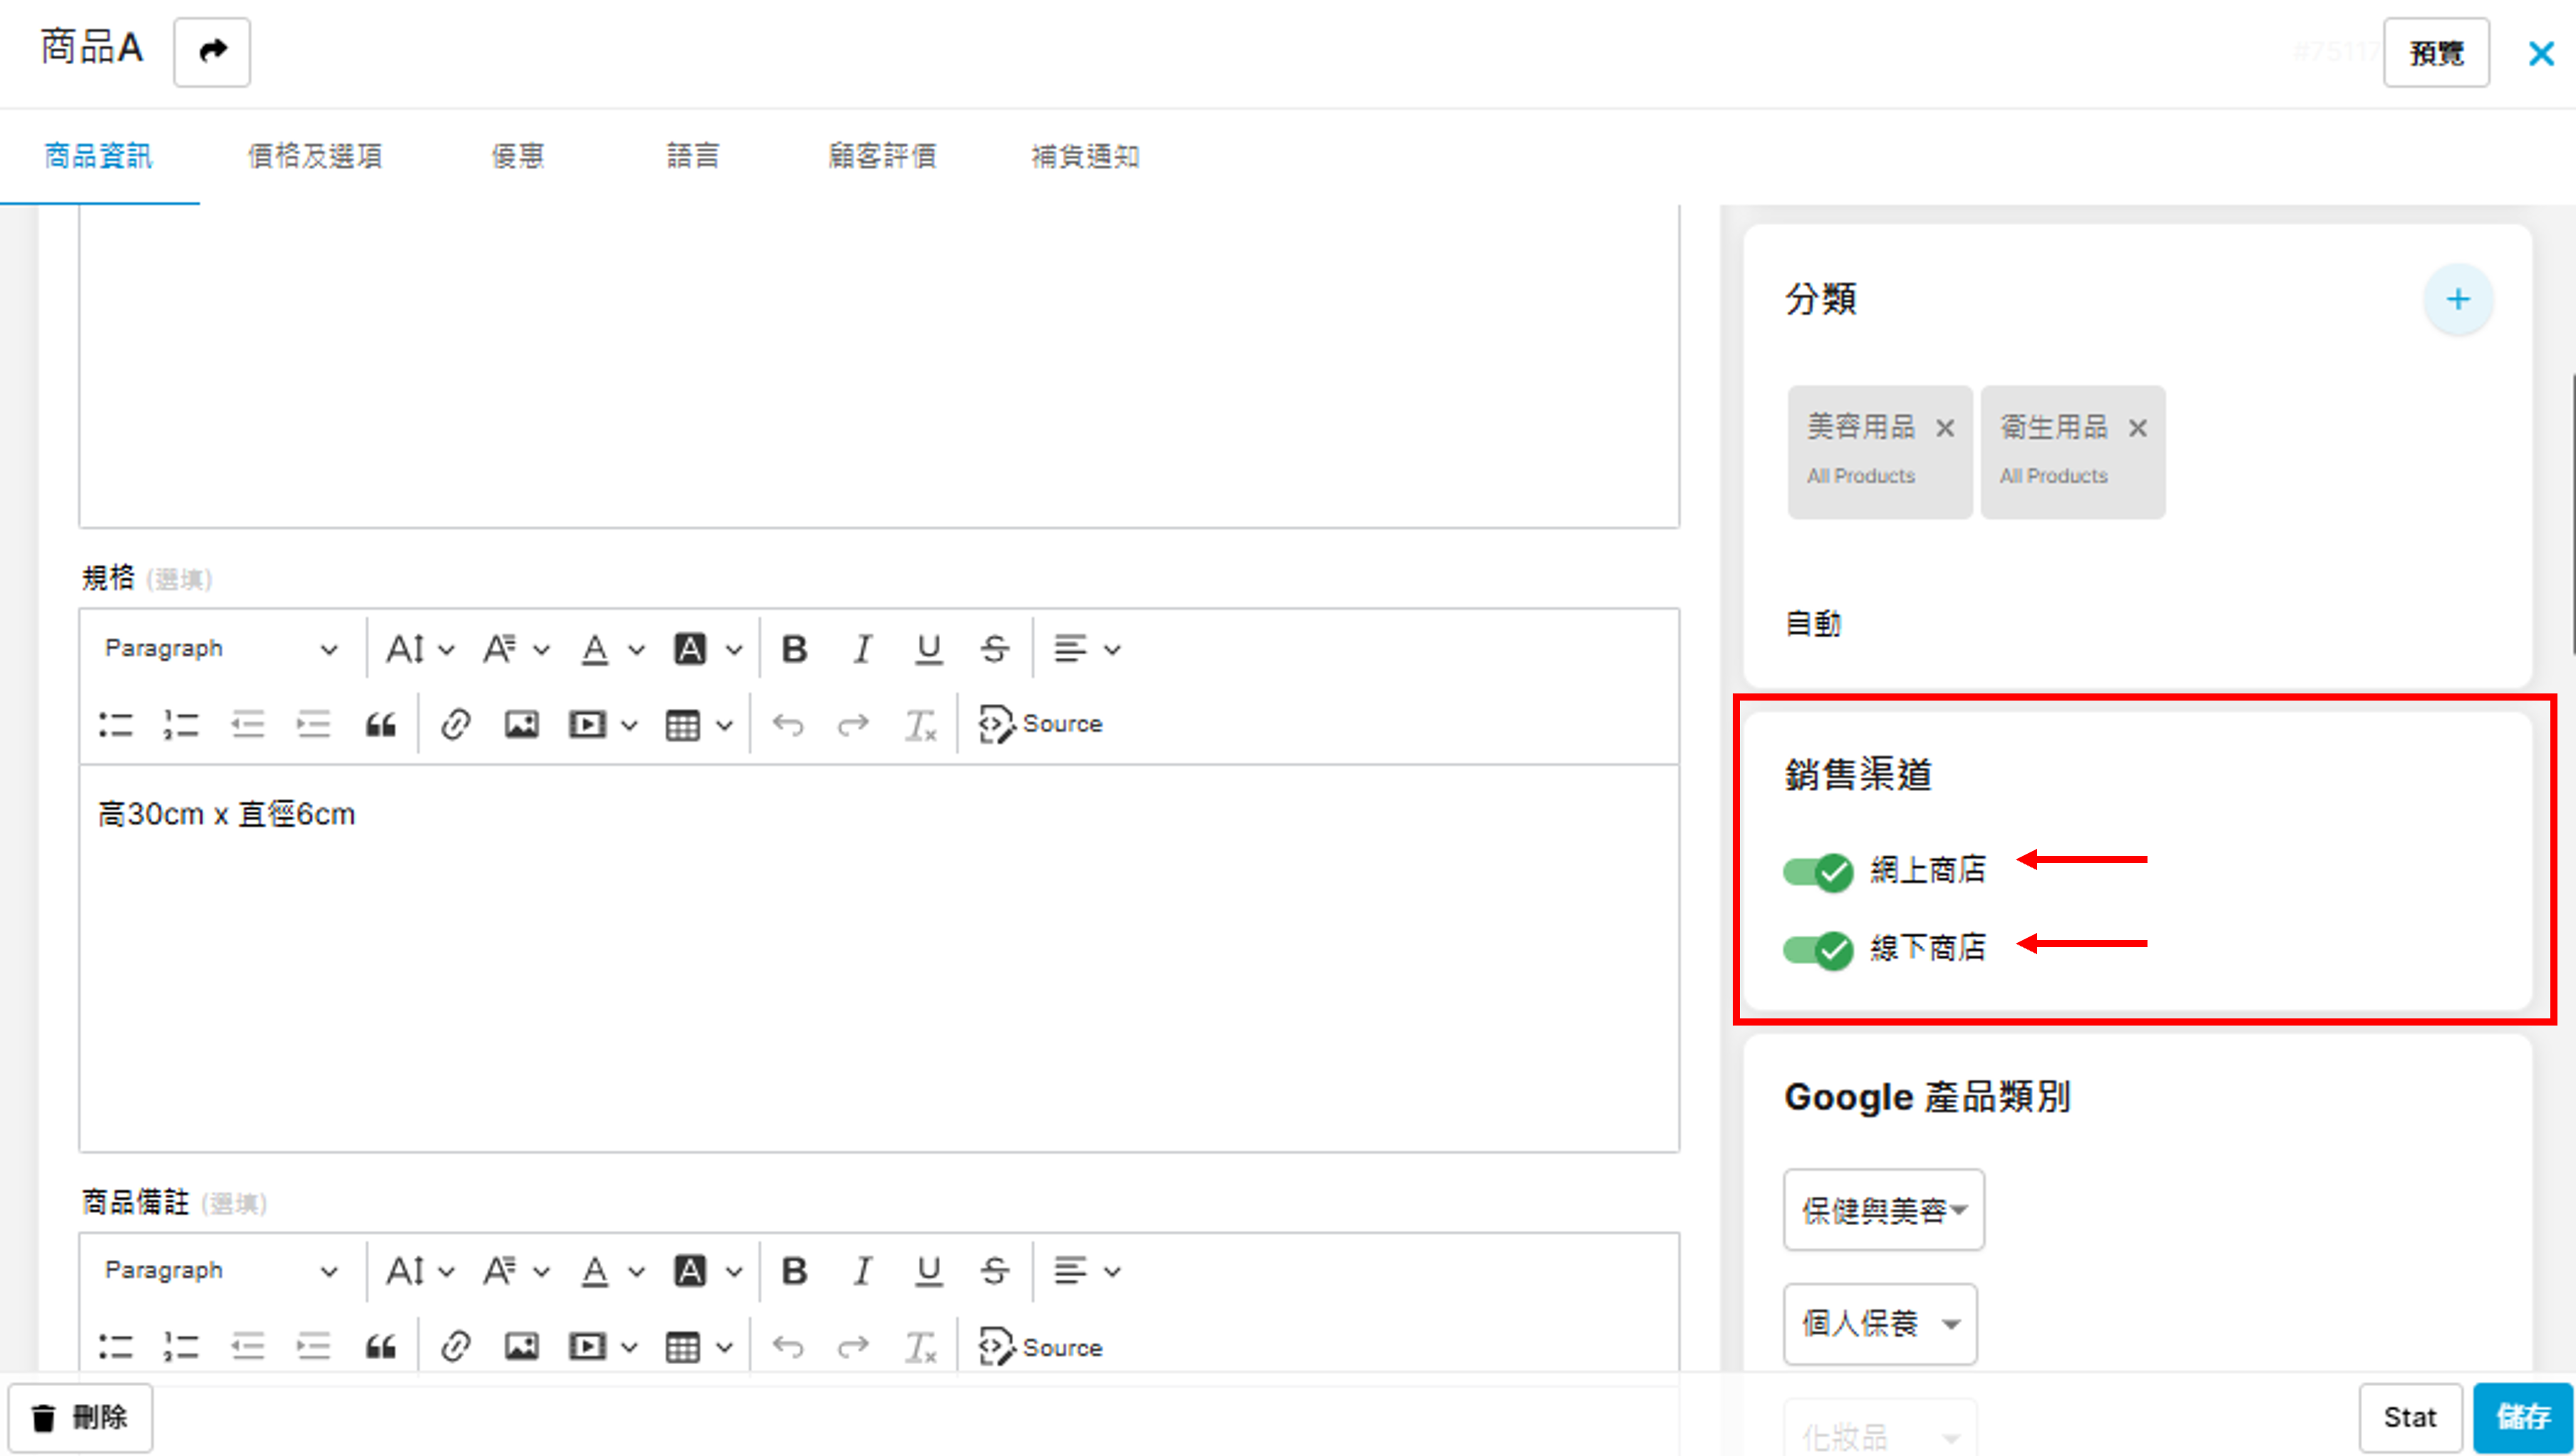Switch to the 價格及選項 tab
Viewport: 2576px width, 1456px height.
pos(315,156)
